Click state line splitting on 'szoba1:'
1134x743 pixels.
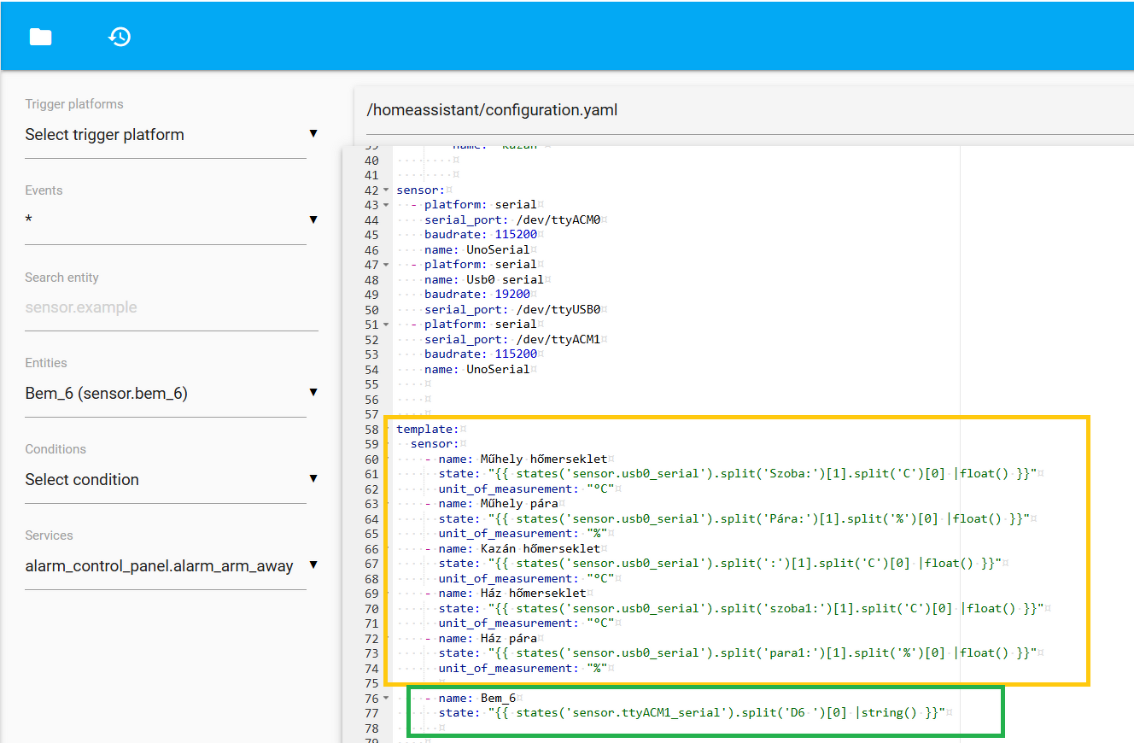pyautogui.click(x=740, y=608)
